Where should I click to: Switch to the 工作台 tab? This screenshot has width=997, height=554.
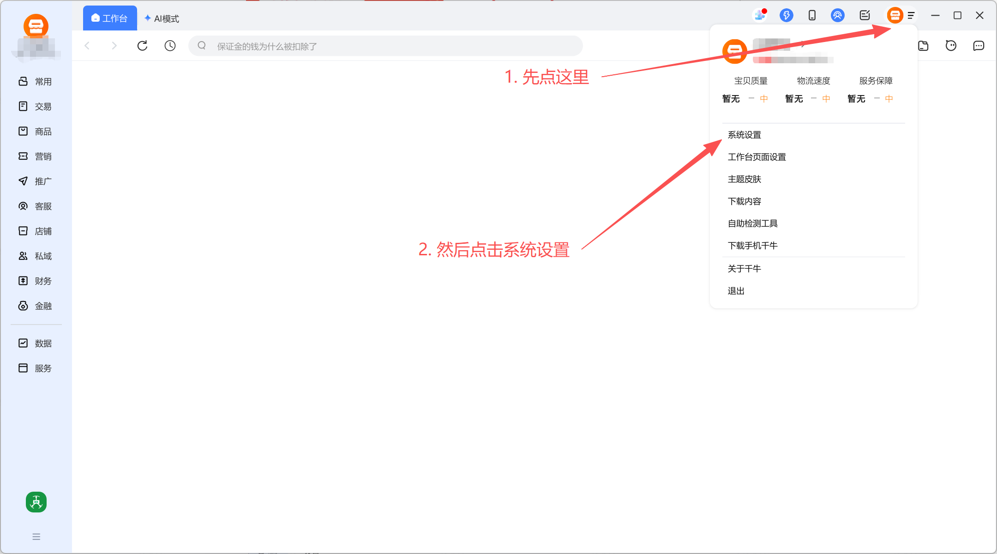(110, 18)
